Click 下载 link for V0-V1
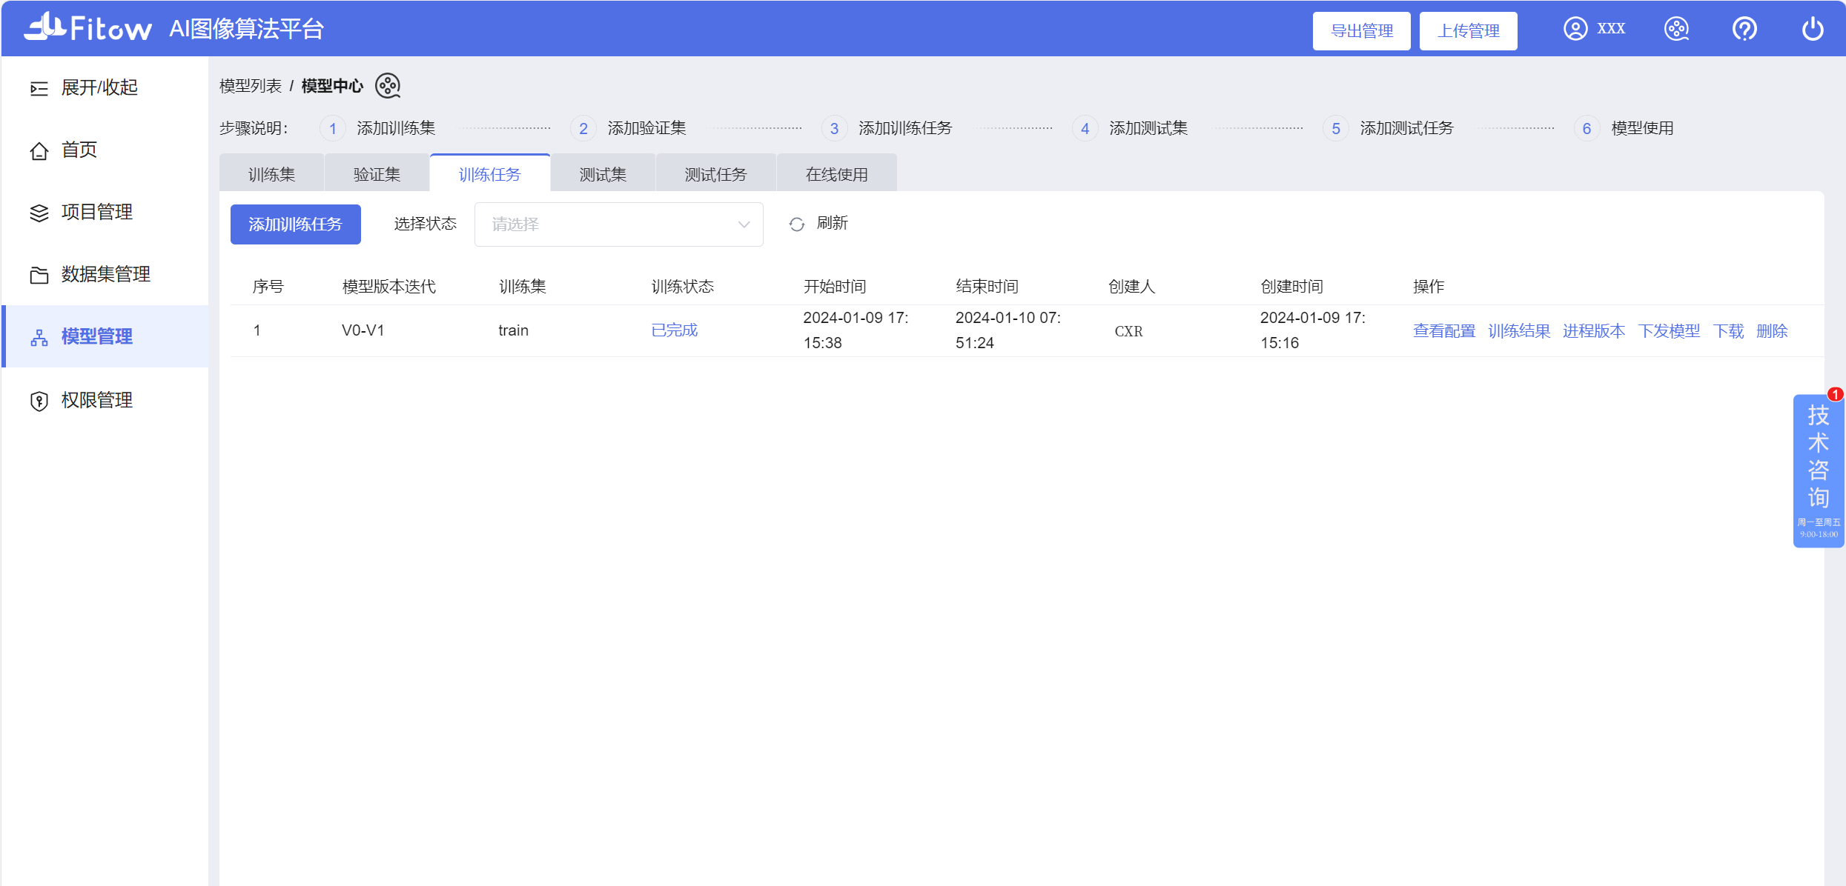Image resolution: width=1846 pixels, height=886 pixels. (x=1728, y=331)
